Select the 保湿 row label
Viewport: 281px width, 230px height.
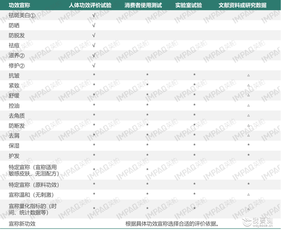tap(14, 146)
